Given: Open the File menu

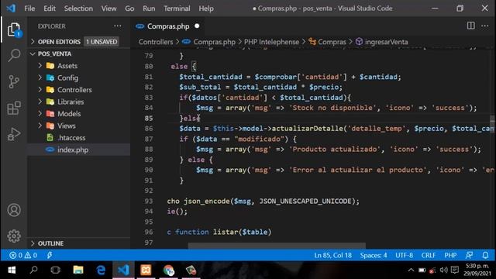Looking at the screenshot, I should pos(29,9).
